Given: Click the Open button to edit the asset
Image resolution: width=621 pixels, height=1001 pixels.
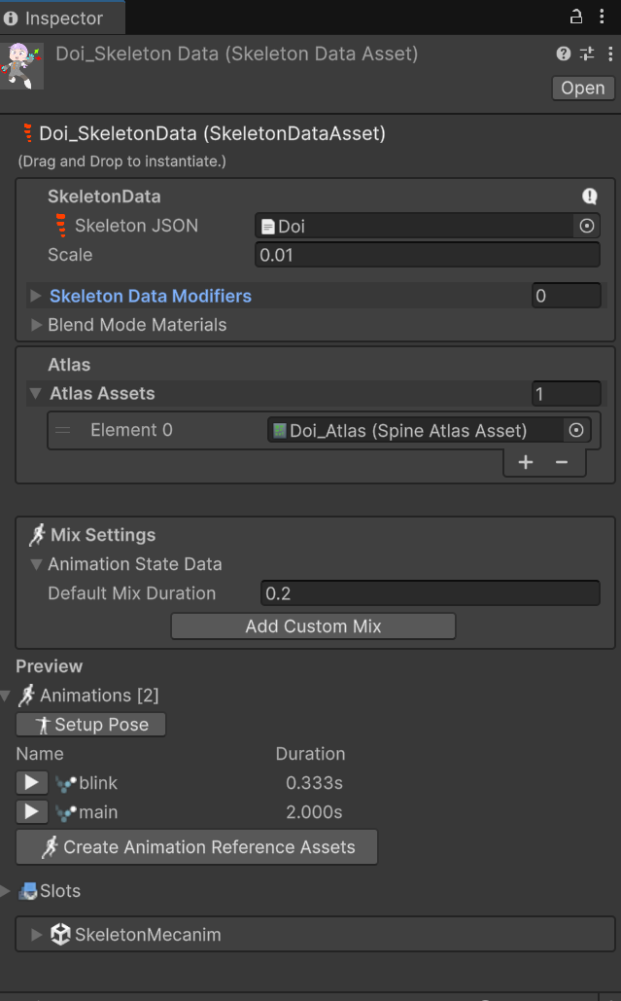Looking at the screenshot, I should coord(582,88).
